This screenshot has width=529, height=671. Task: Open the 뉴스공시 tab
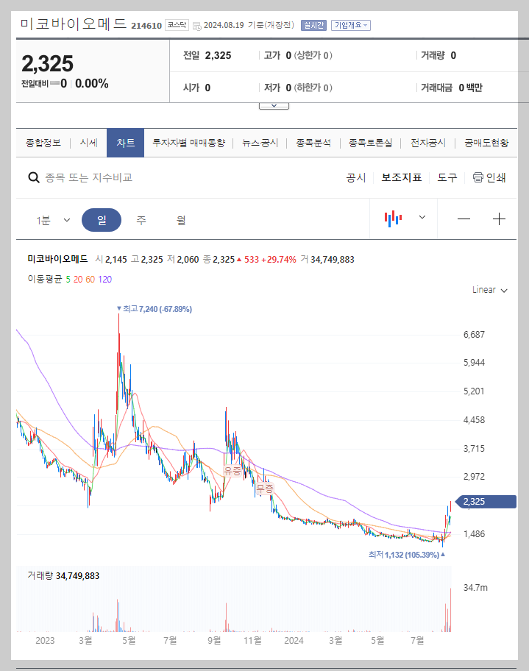260,143
